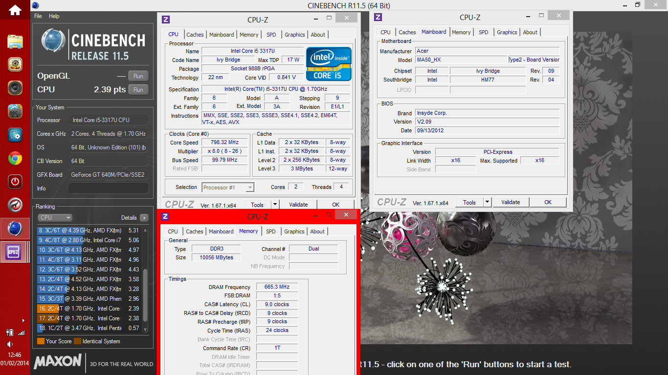Launch Google Chrome from the sidebar
The width and height of the screenshot is (668, 375).
15,158
